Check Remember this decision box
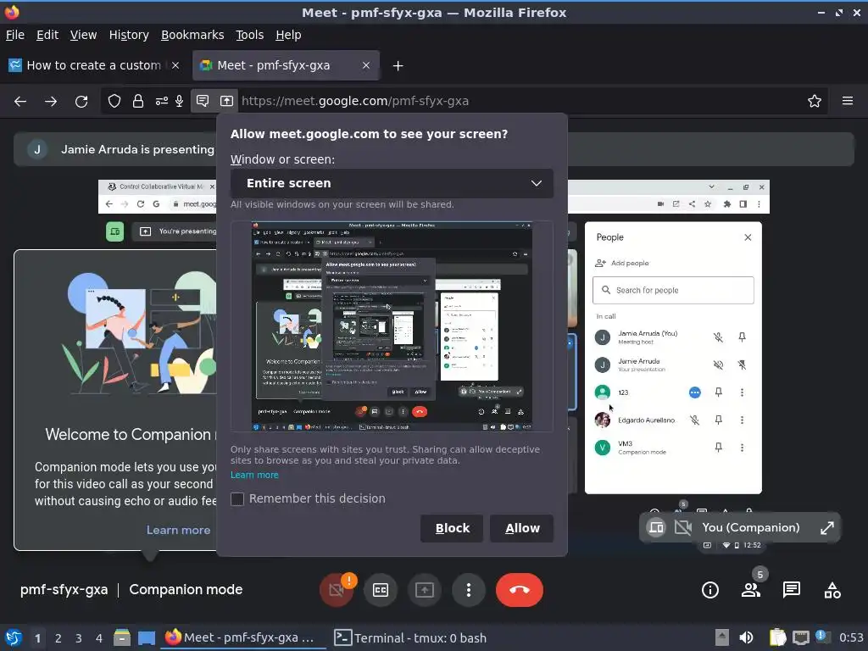Image resolution: width=868 pixels, height=651 pixels. 237,498
